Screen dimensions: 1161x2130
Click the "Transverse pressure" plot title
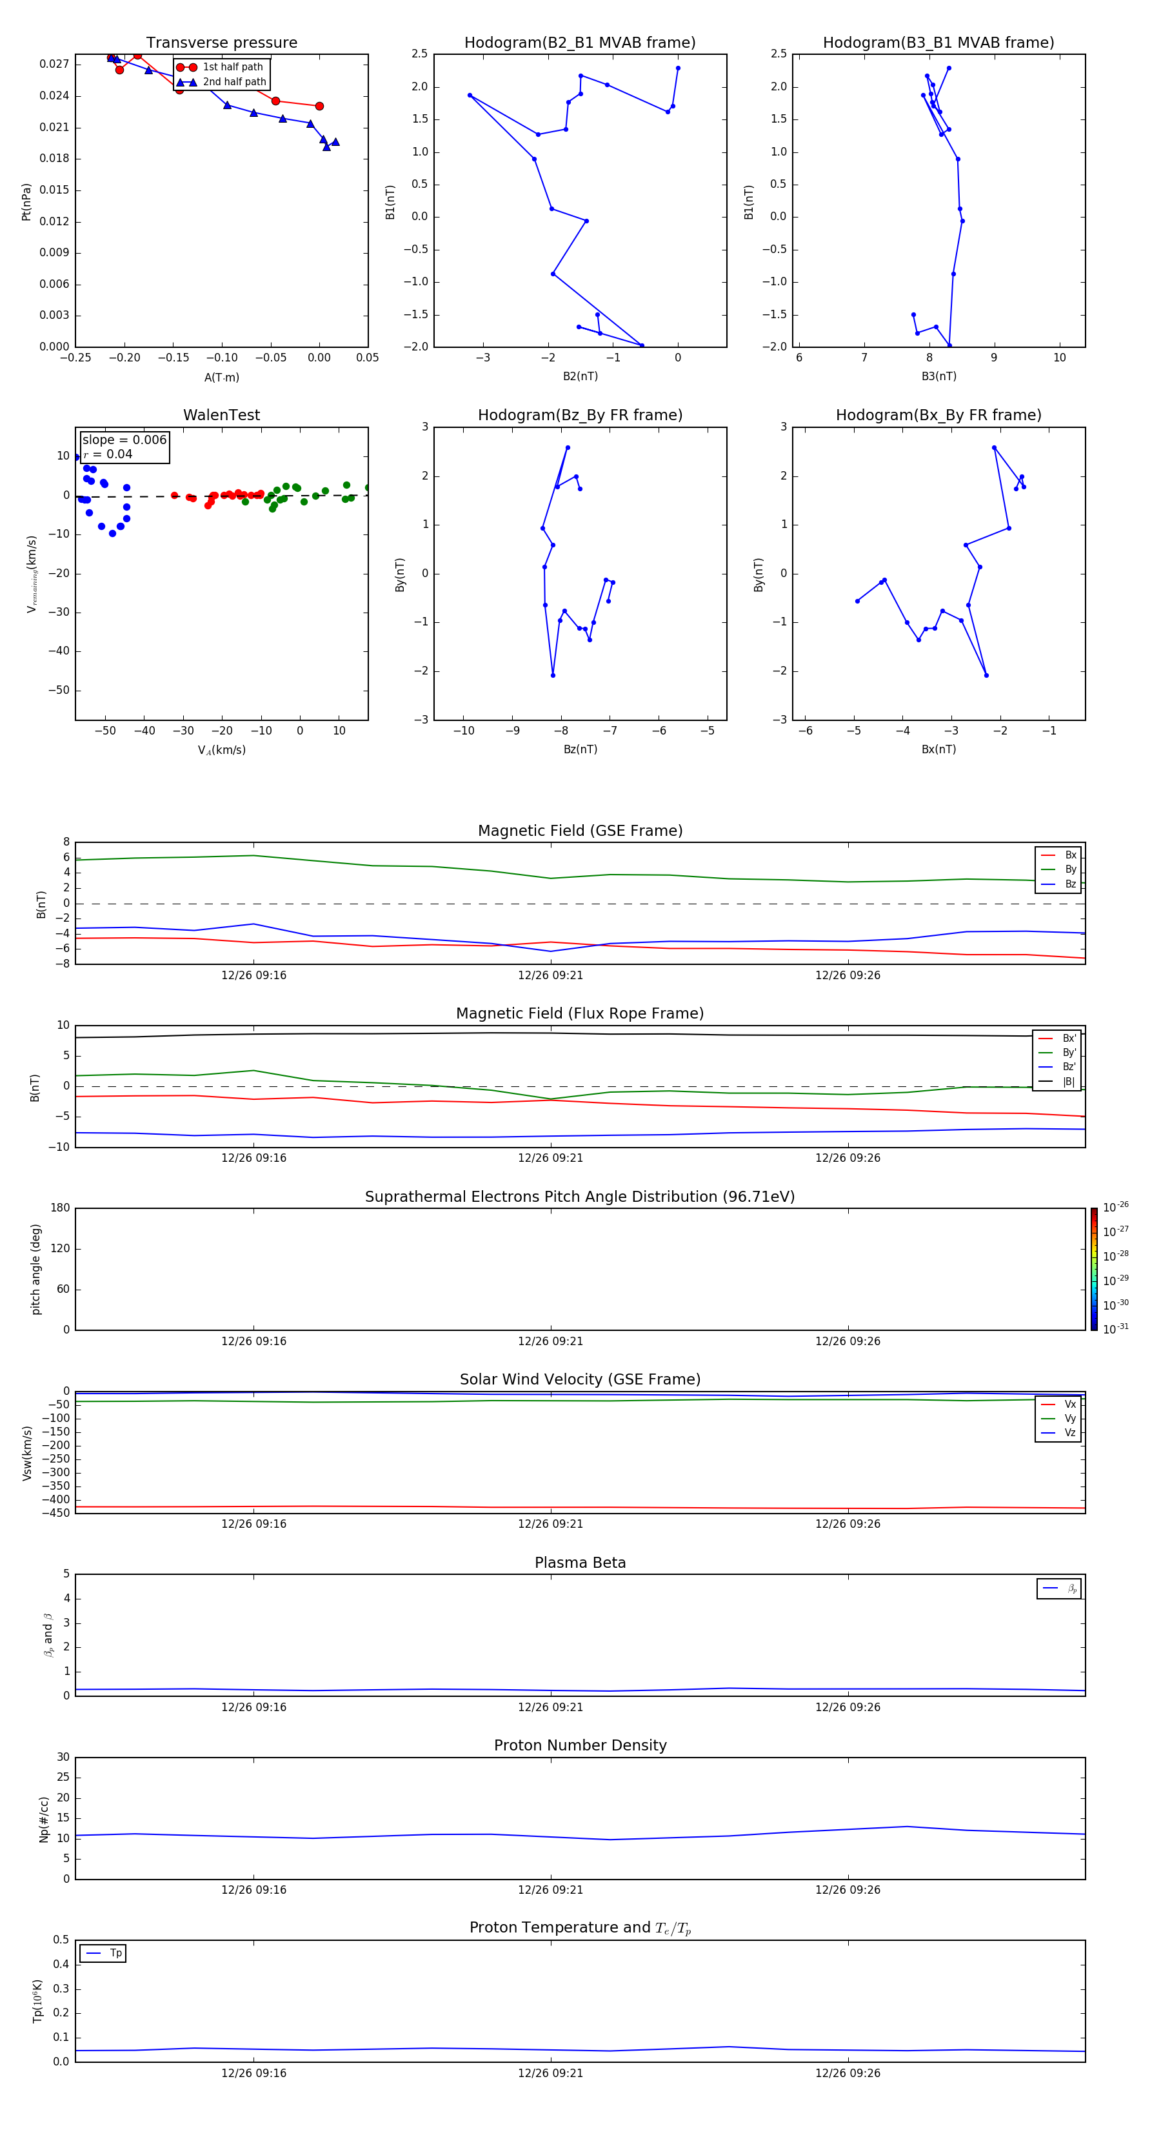pos(221,43)
